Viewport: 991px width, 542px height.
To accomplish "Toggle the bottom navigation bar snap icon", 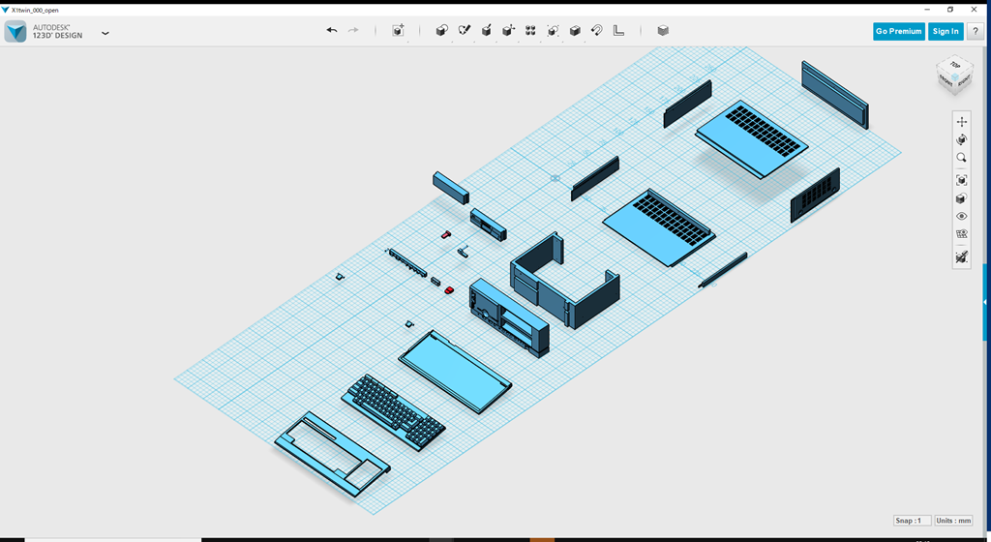I will click(961, 257).
